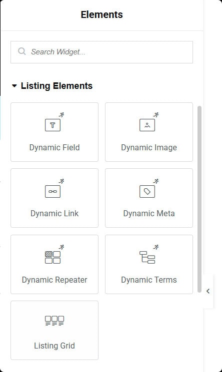222x372 pixels.
Task: Click the Dynamic Terms label text
Action: (149, 280)
